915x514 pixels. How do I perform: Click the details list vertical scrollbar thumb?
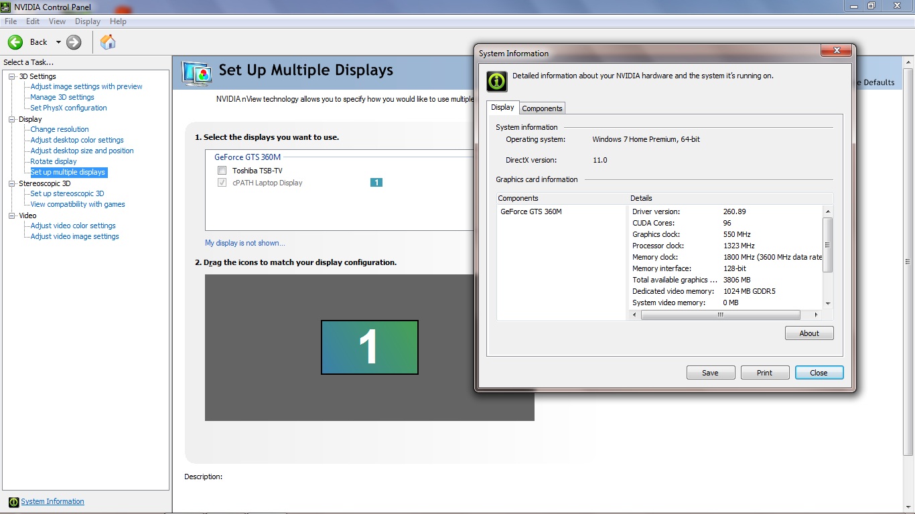point(828,245)
